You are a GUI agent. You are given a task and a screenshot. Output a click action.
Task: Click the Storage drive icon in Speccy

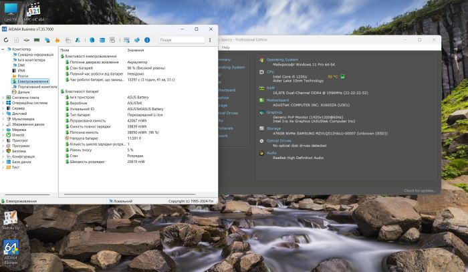coord(261,128)
